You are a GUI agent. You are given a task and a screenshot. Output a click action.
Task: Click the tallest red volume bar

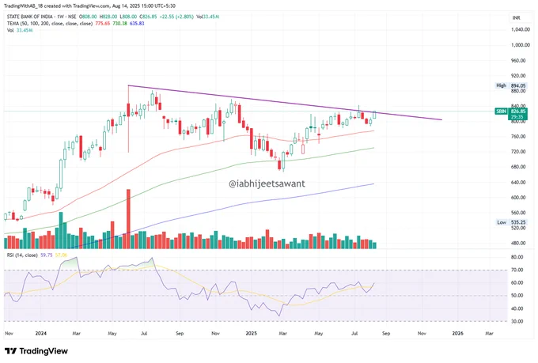(x=128, y=218)
